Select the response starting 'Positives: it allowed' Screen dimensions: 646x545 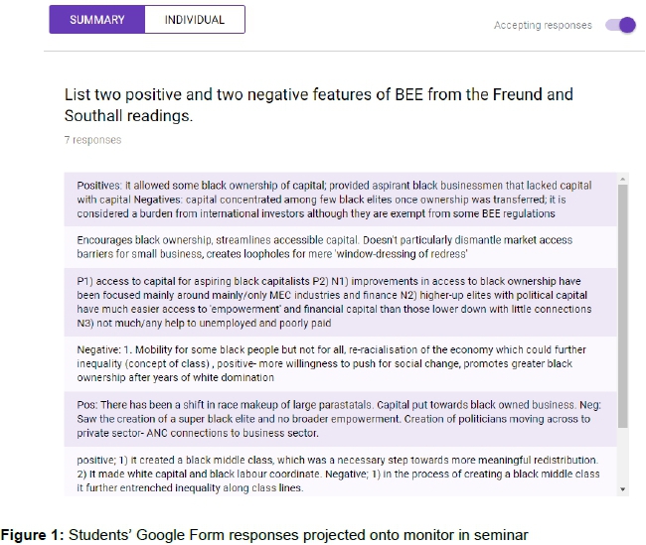340,200
